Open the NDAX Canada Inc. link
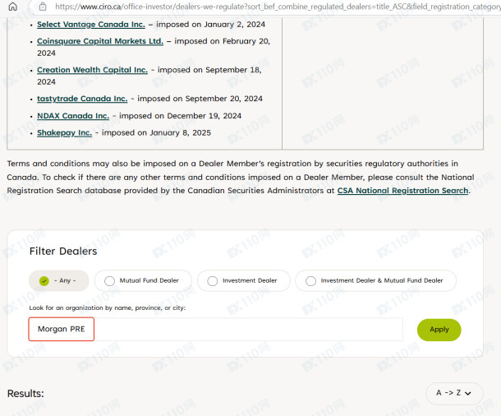Screen dimensions: 501x416 click(73, 116)
